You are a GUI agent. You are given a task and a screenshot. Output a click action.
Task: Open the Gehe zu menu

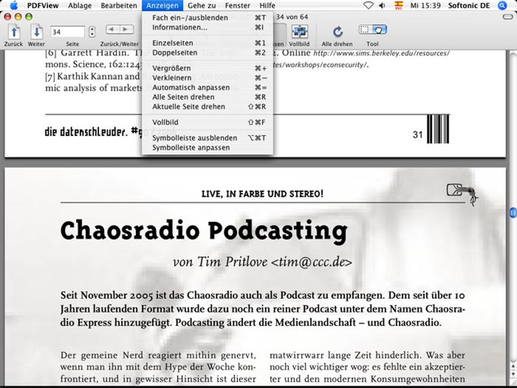[x=202, y=6]
